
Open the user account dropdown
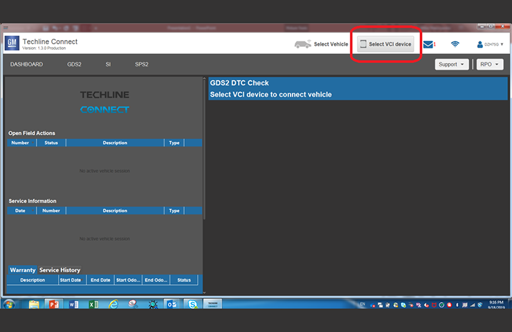pyautogui.click(x=490, y=44)
